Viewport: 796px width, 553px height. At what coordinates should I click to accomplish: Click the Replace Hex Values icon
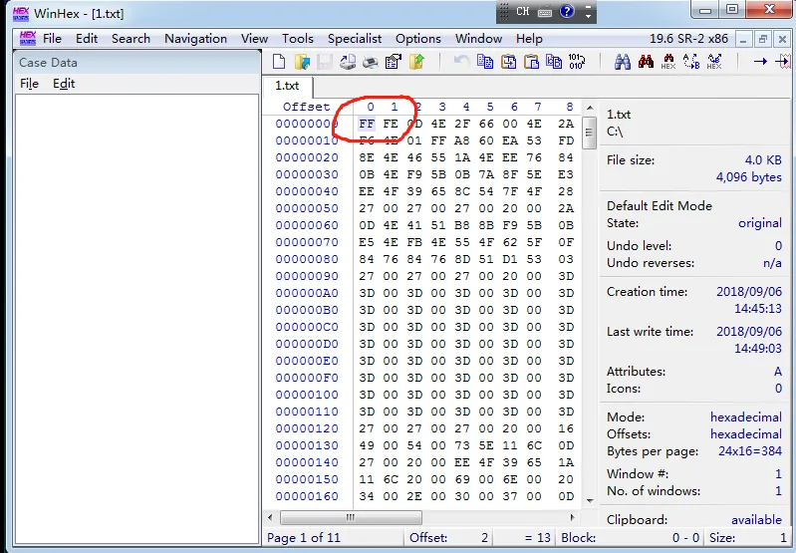[x=714, y=62]
